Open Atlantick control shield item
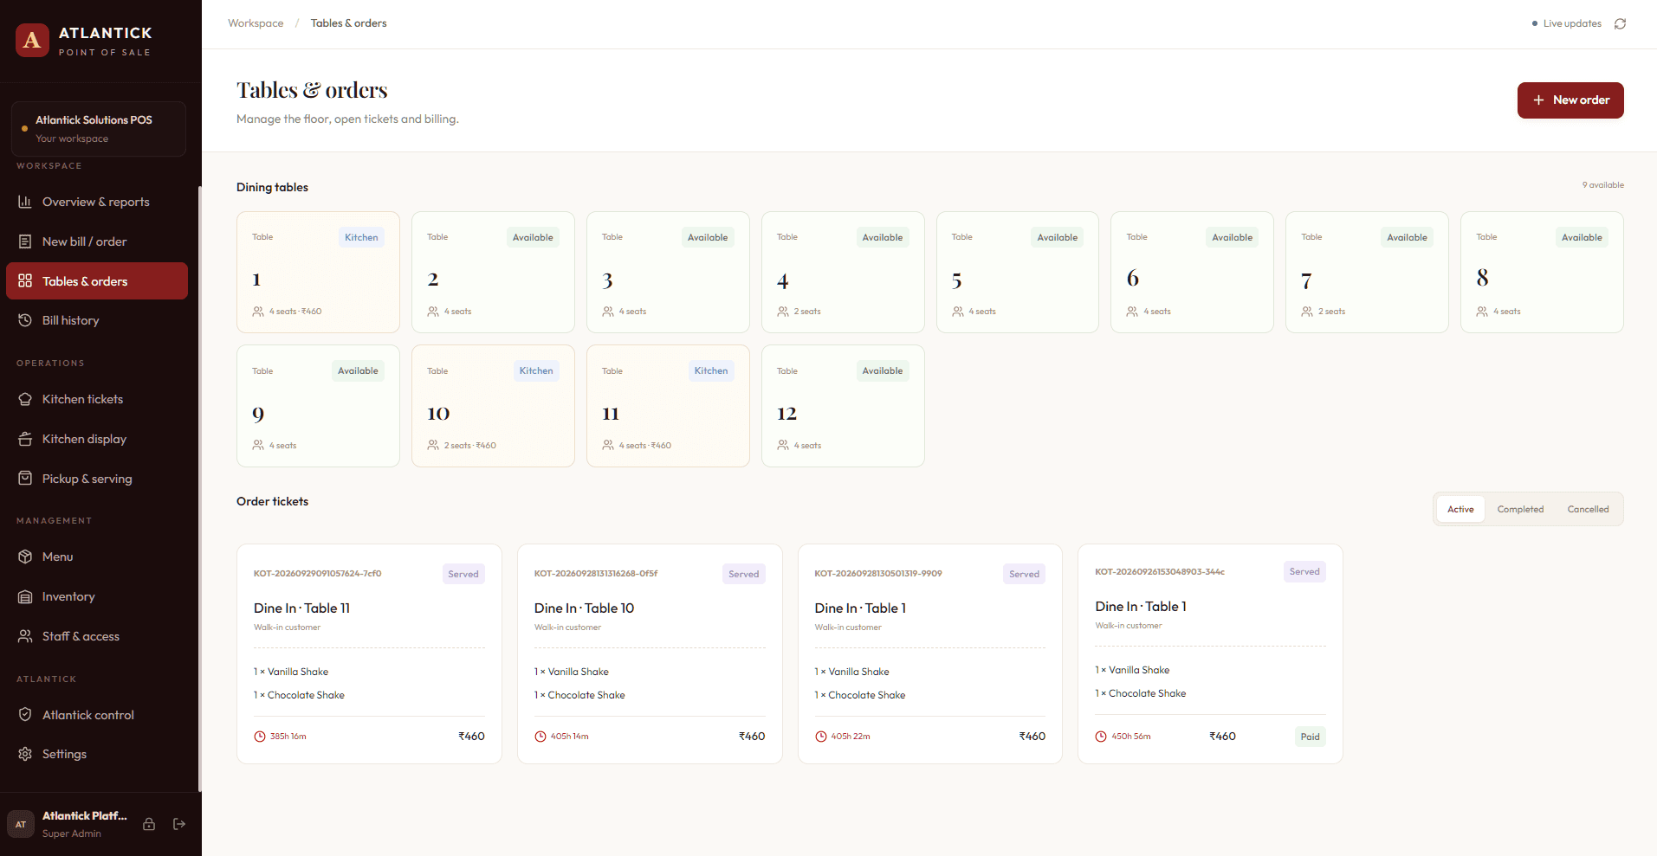The width and height of the screenshot is (1657, 856). (97, 715)
